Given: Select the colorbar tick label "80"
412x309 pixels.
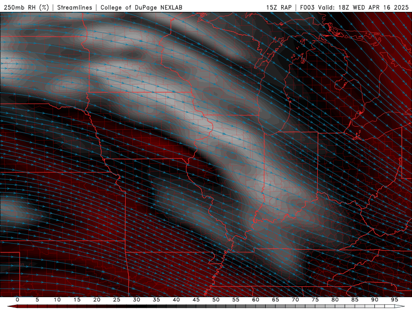Looking at the screenshot, I should click(x=335, y=300).
